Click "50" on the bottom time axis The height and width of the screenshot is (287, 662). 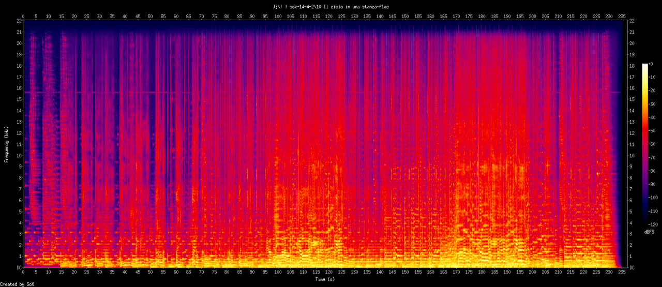151,273
